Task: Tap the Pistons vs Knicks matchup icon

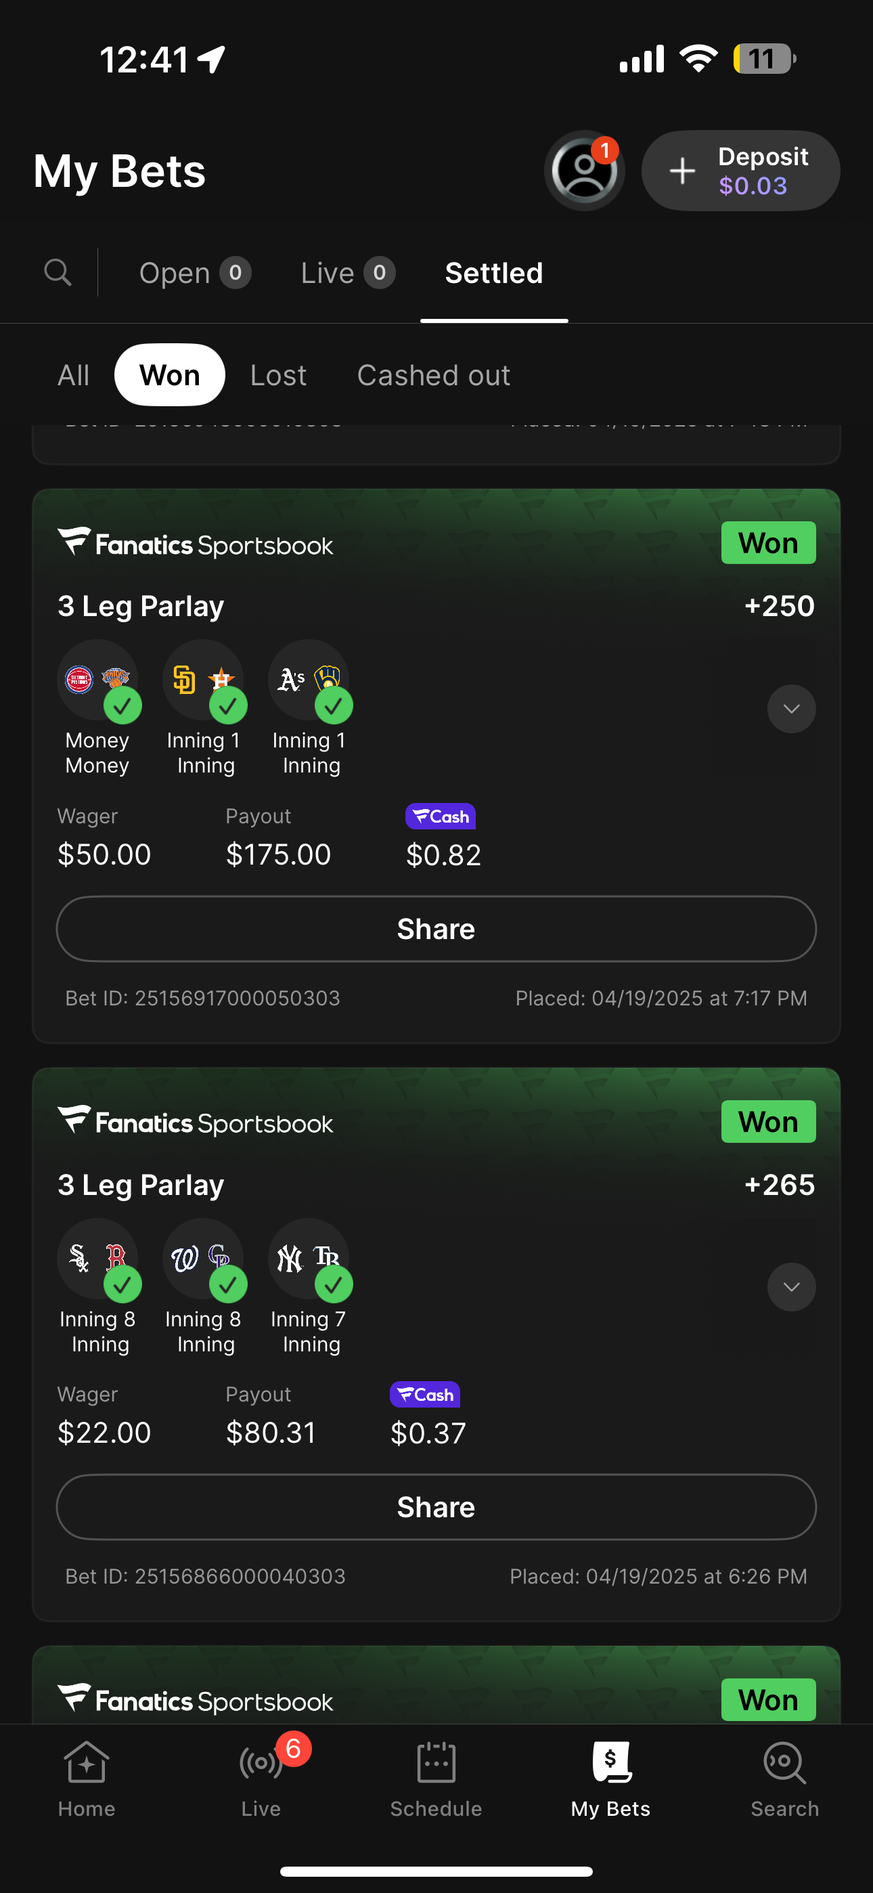Action: [x=97, y=680]
